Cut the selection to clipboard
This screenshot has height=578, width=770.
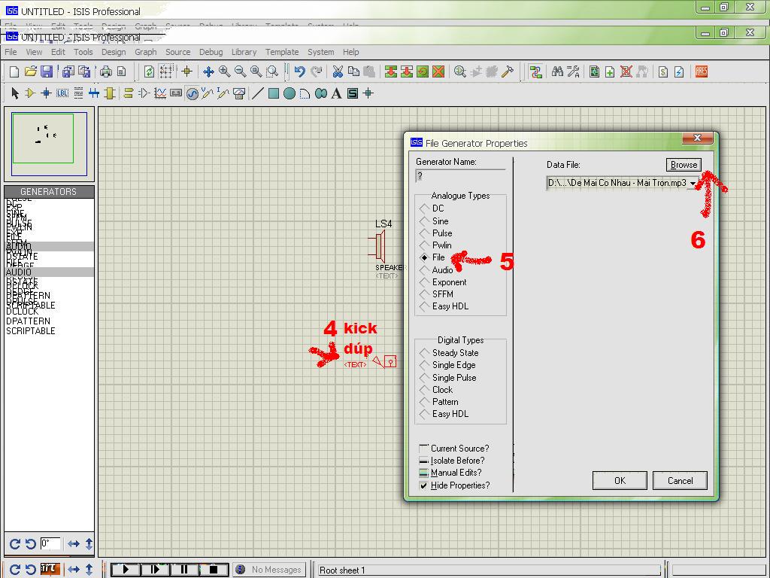[338, 71]
